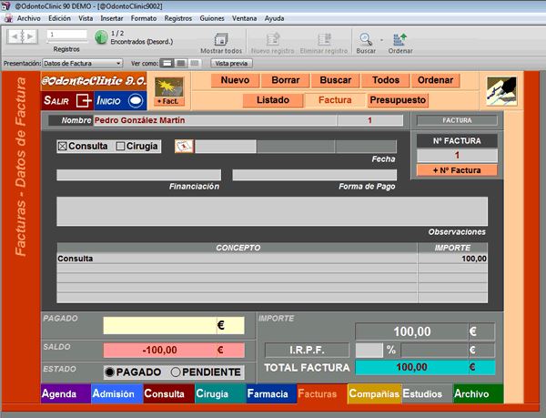
Task: Click the I.R.P.F. percentage field
Action: [x=369, y=350]
